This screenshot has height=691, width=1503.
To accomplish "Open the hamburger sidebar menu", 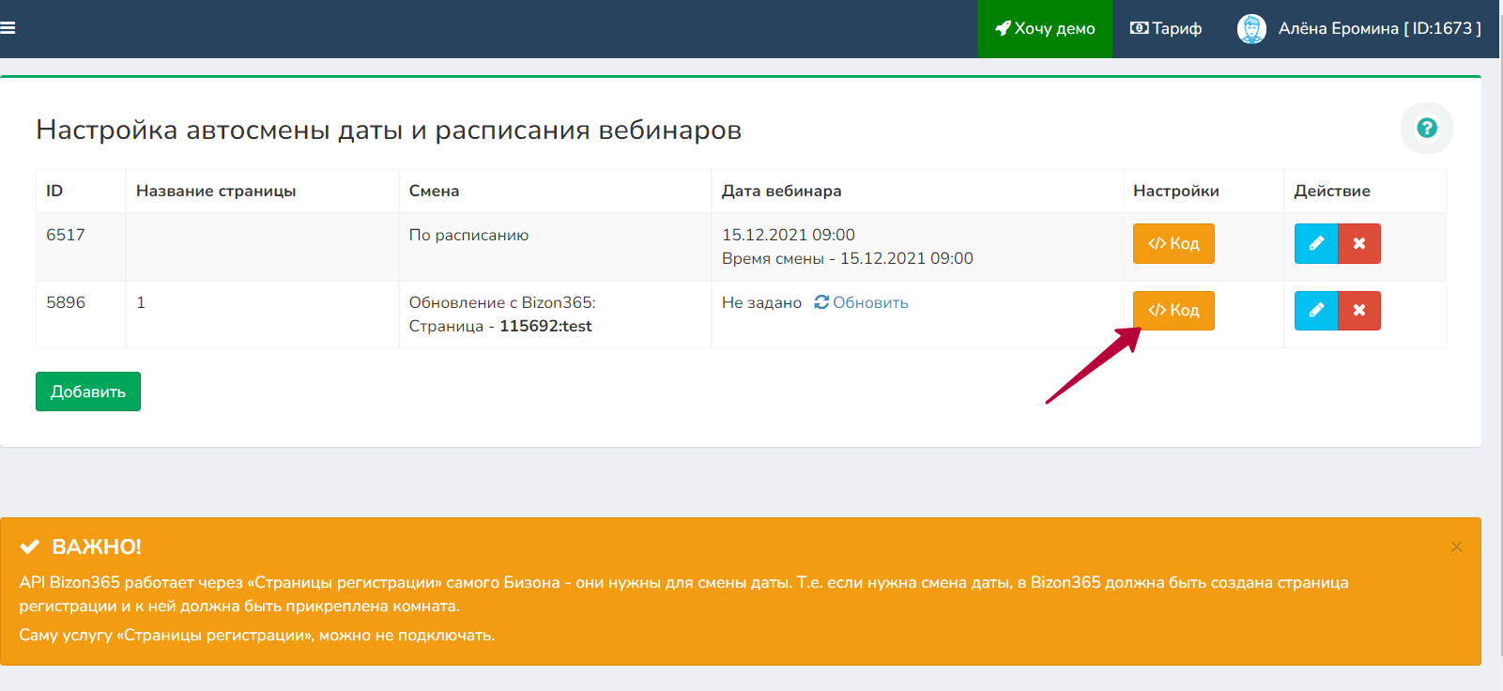I will coord(8,28).
